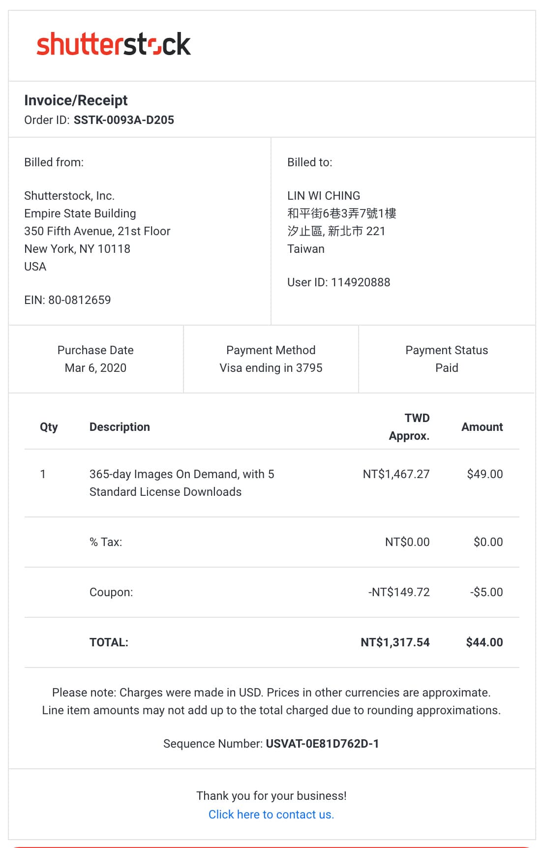This screenshot has width=545, height=848.
Task: Click the Invoice/Receipt heading
Action: coord(76,100)
